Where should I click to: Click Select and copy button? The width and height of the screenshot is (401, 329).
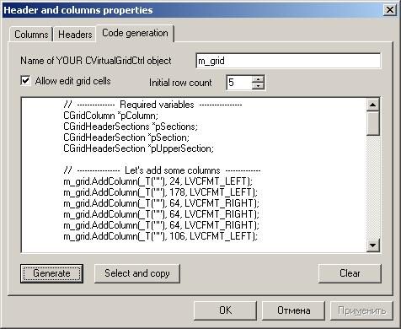[x=137, y=273]
